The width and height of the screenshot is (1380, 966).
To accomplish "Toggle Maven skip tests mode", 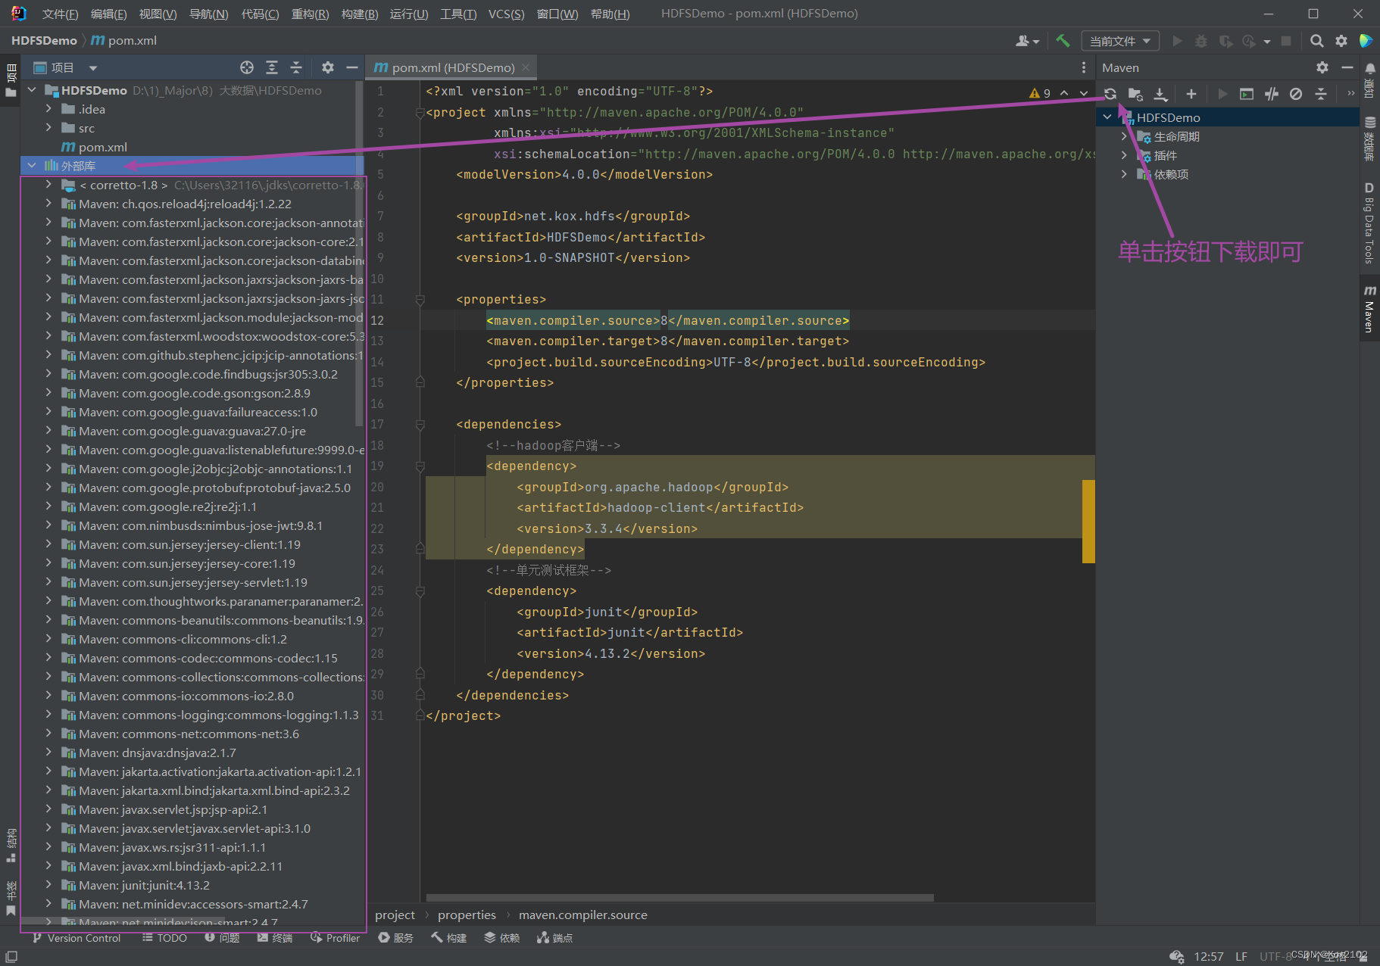I will pyautogui.click(x=1296, y=94).
